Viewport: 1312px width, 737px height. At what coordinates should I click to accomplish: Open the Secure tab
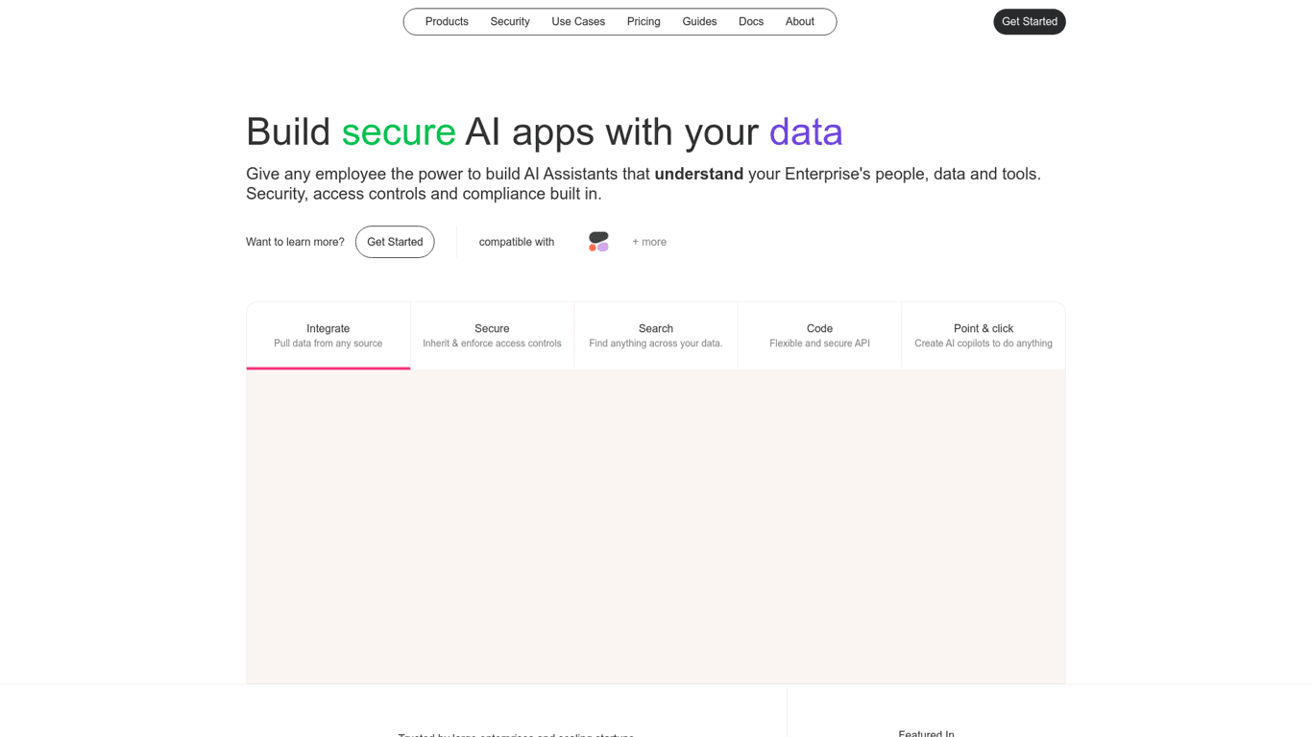tap(492, 335)
